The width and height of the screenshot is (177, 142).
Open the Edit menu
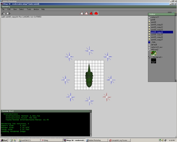(9, 9)
